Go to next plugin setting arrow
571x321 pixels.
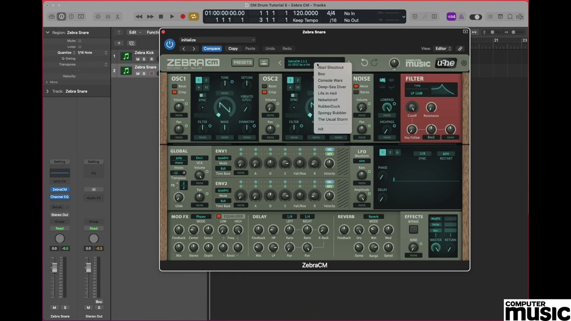(x=194, y=49)
